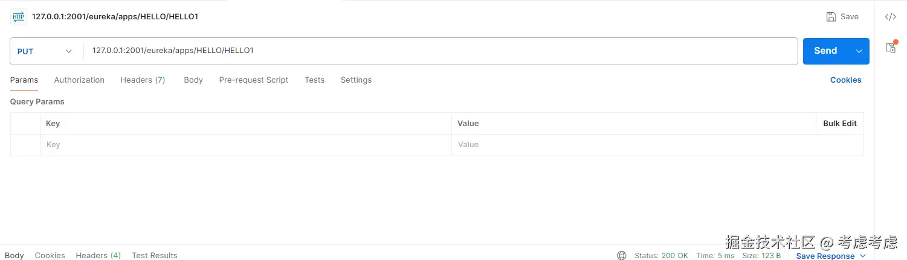Click the Save floppy disk icon
907x260 pixels.
(831, 17)
